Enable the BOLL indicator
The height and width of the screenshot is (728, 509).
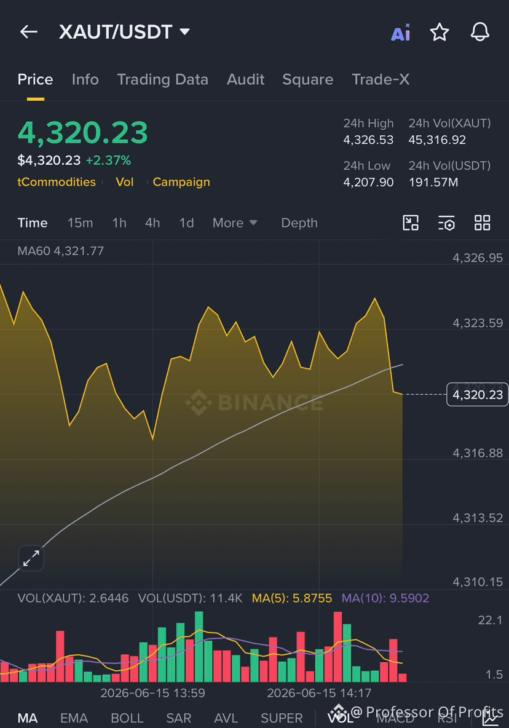(127, 718)
